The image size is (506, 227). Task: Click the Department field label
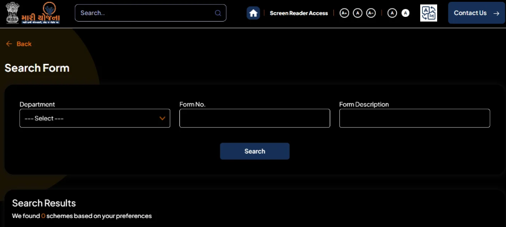point(37,104)
